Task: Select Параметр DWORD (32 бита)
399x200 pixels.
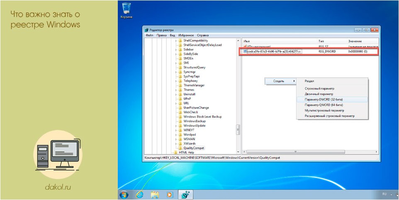Action: click(332, 100)
